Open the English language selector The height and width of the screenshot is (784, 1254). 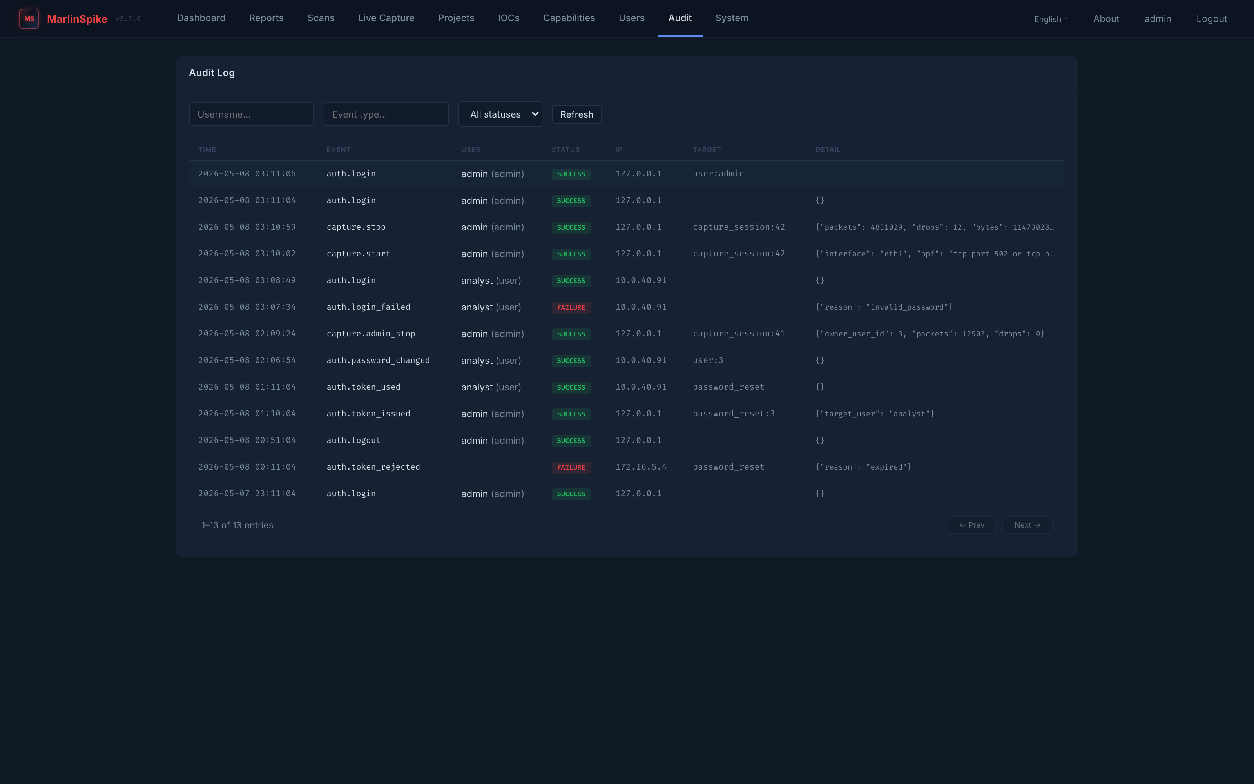pos(1050,19)
